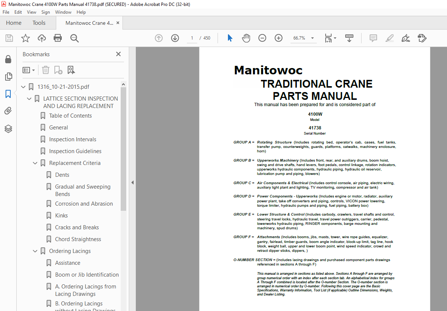Close the Bookmarks panel
Viewport: 447px width, 311px height.
118,54
